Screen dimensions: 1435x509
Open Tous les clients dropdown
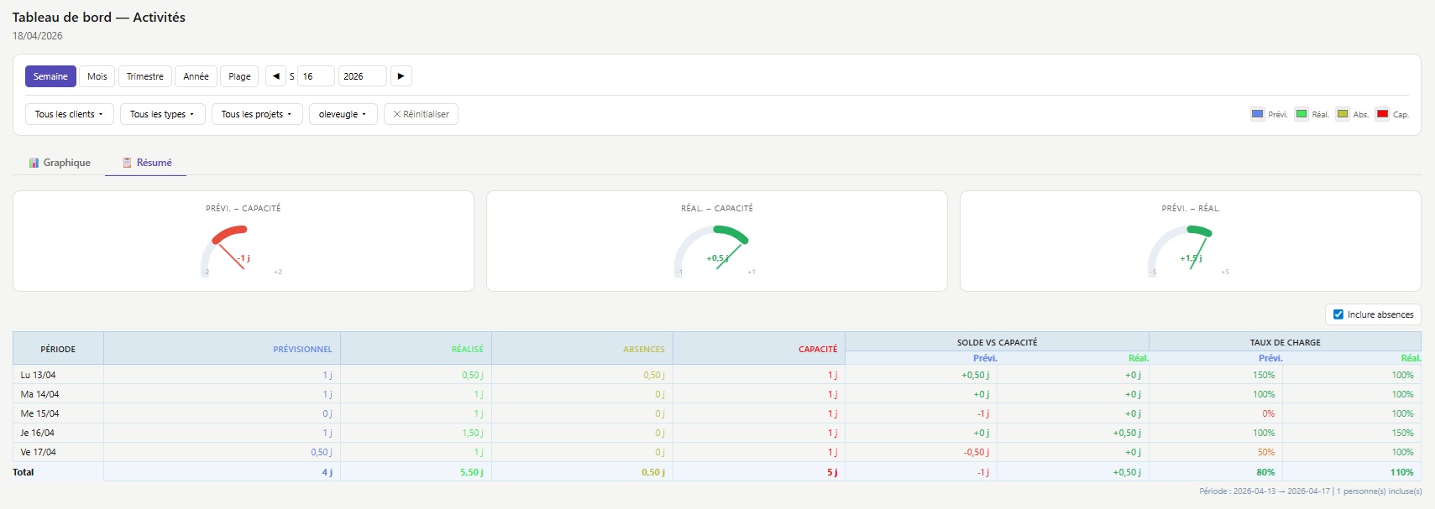(69, 114)
